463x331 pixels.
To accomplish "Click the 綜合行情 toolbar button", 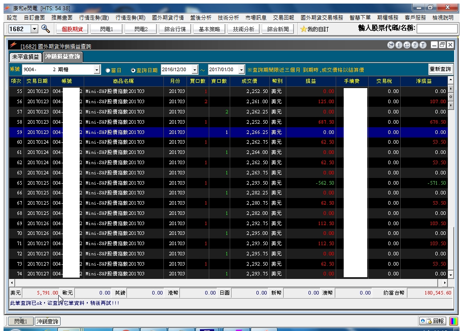I will 175,29.
